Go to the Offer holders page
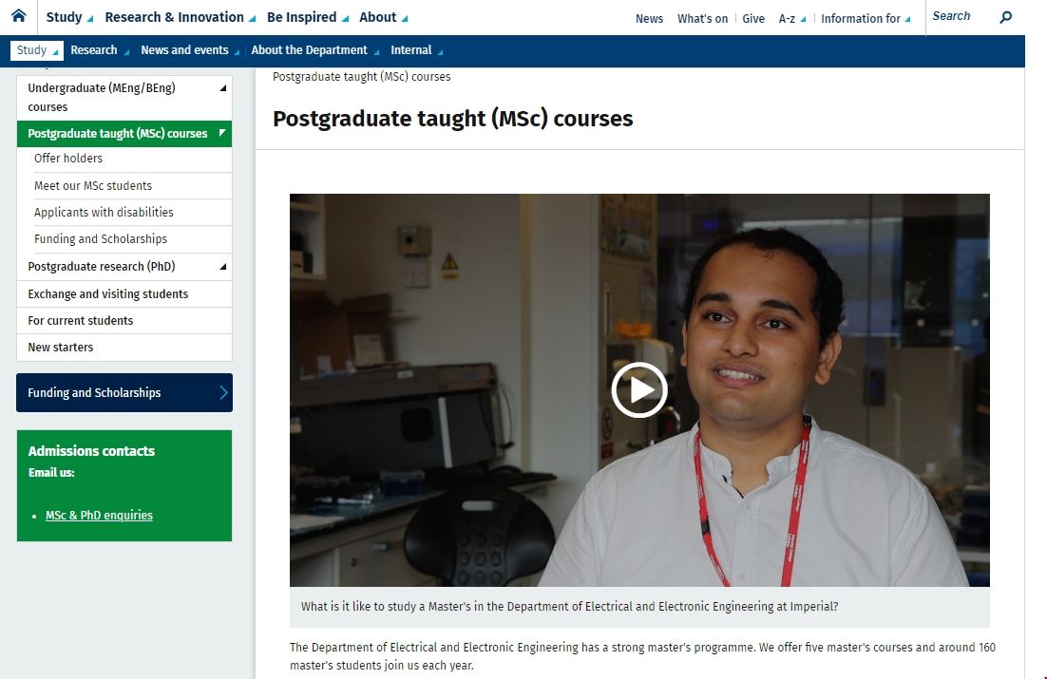The width and height of the screenshot is (1047, 679). click(68, 159)
